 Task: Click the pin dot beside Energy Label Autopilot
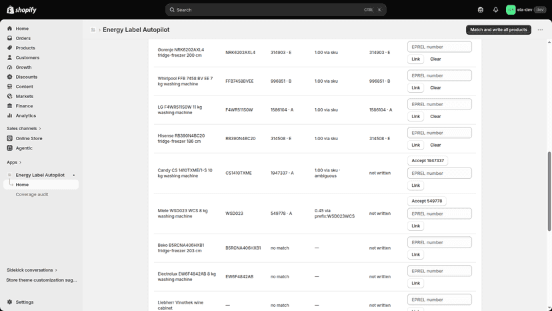[x=74, y=176]
